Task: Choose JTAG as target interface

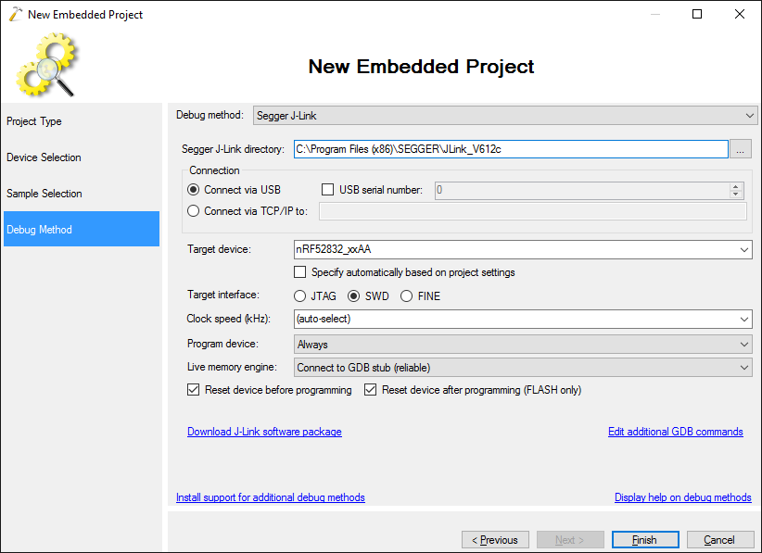Action: click(299, 296)
